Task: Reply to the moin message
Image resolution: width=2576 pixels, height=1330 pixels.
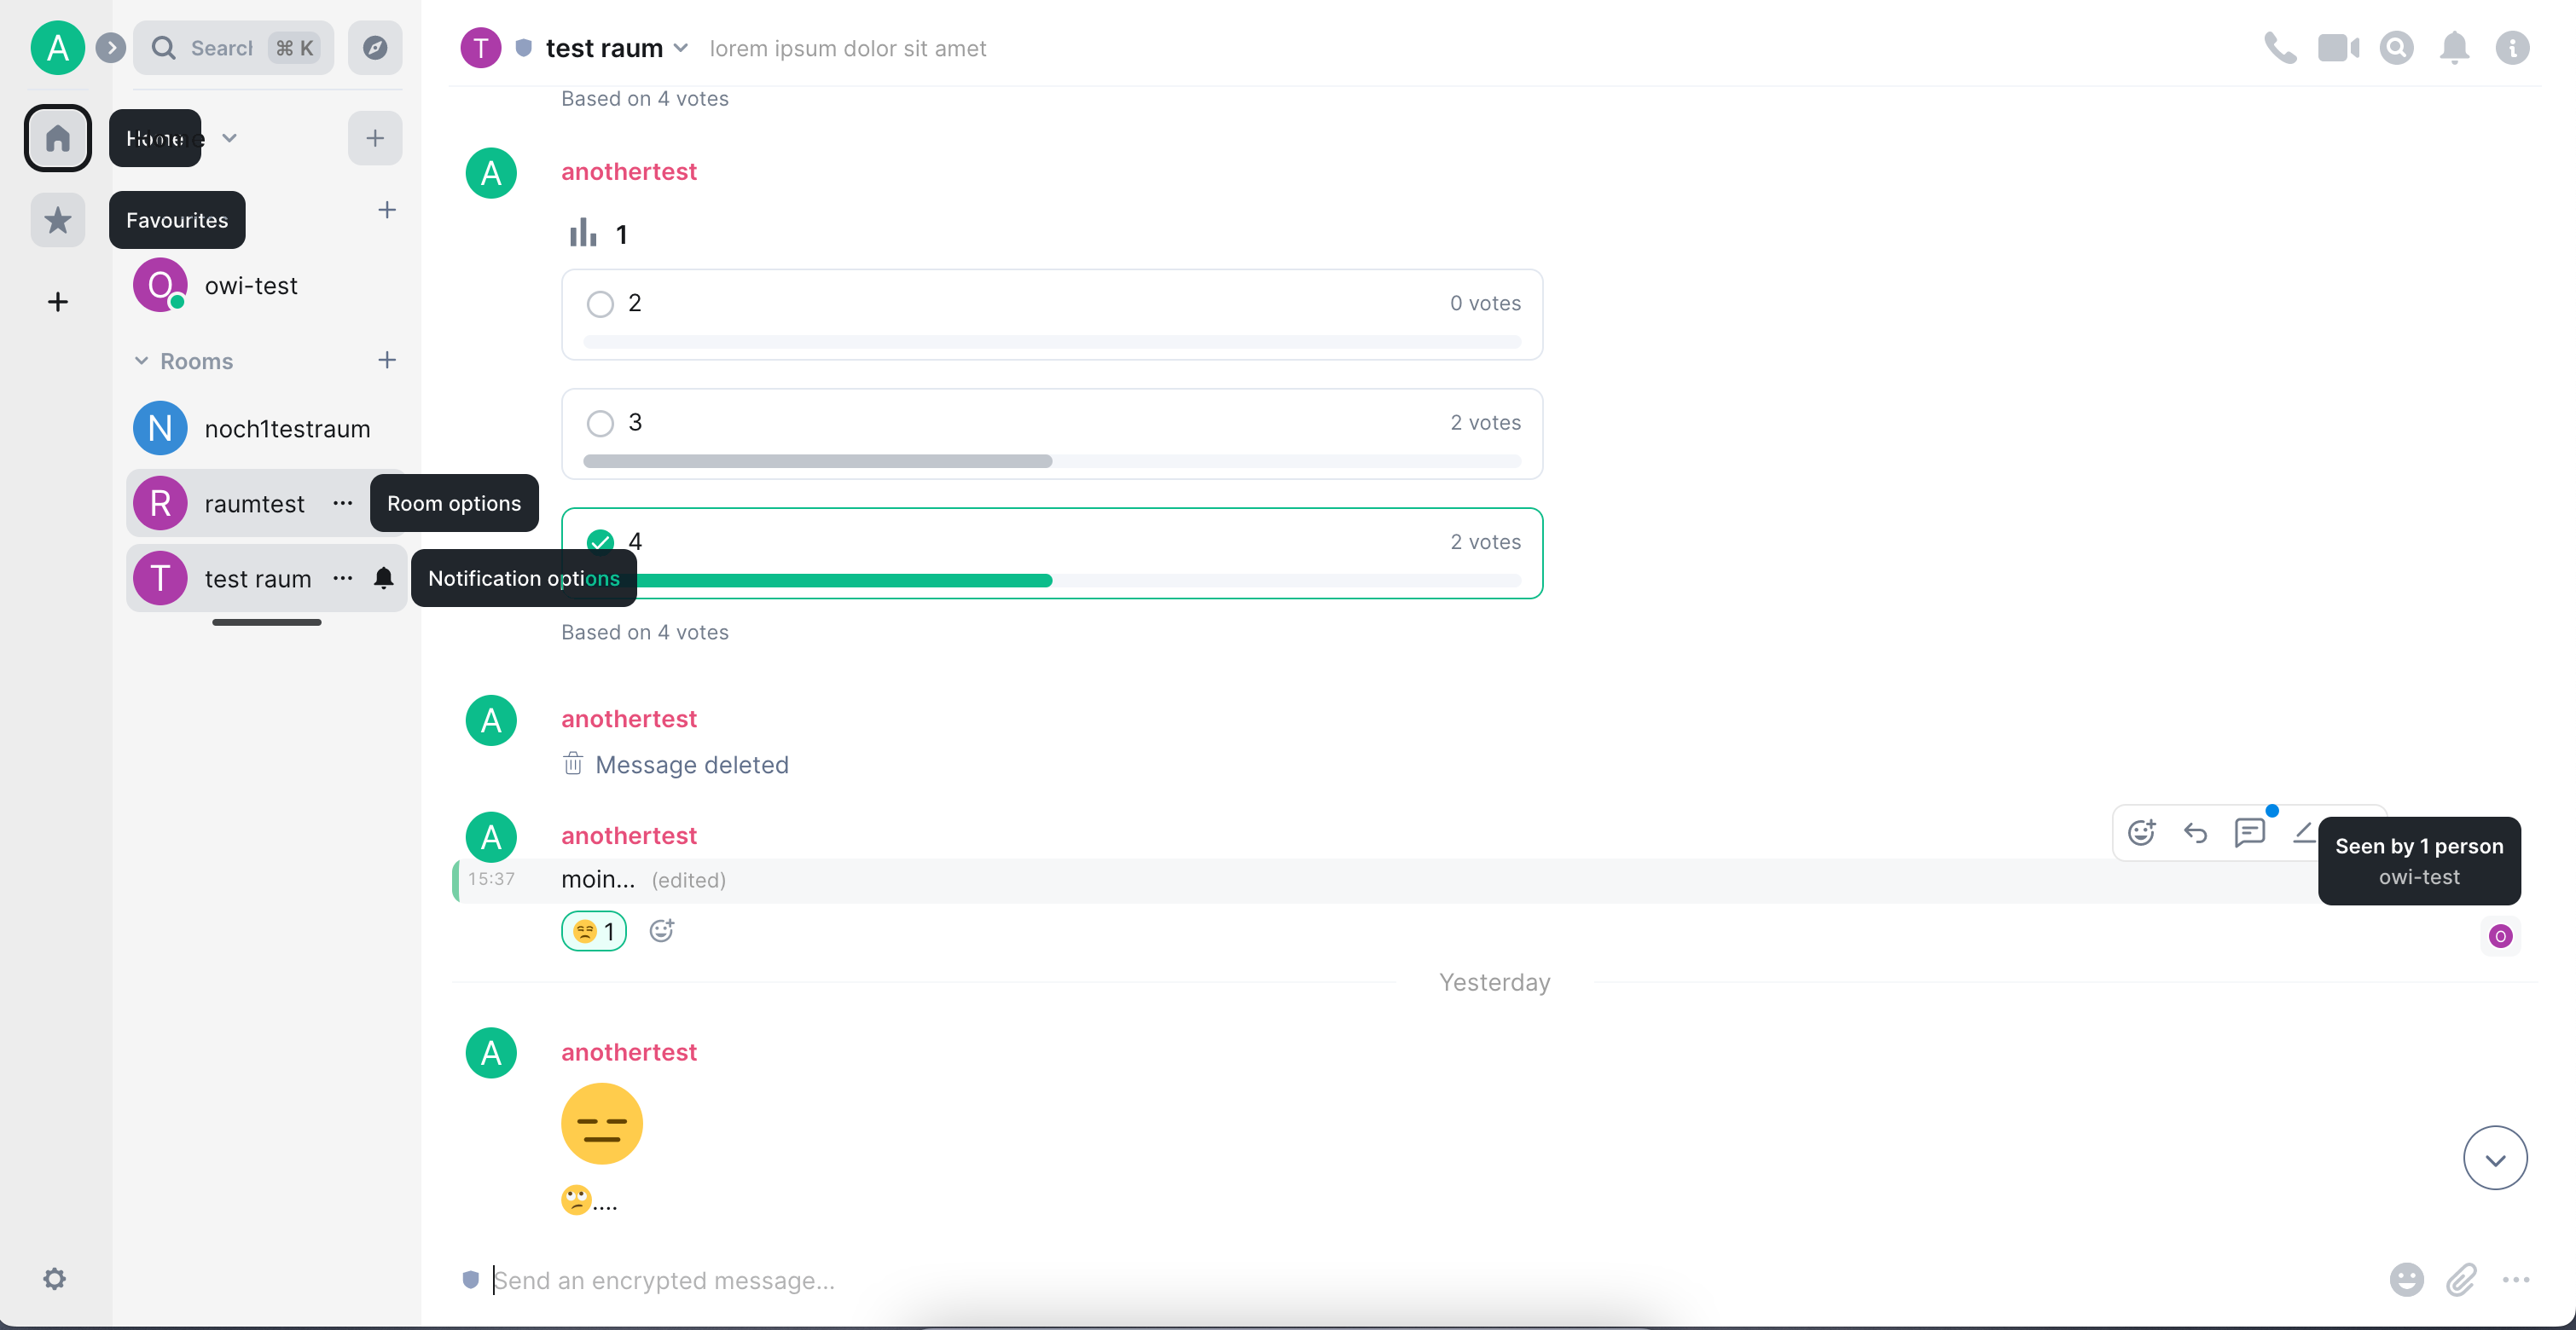Action: [x=2195, y=831]
